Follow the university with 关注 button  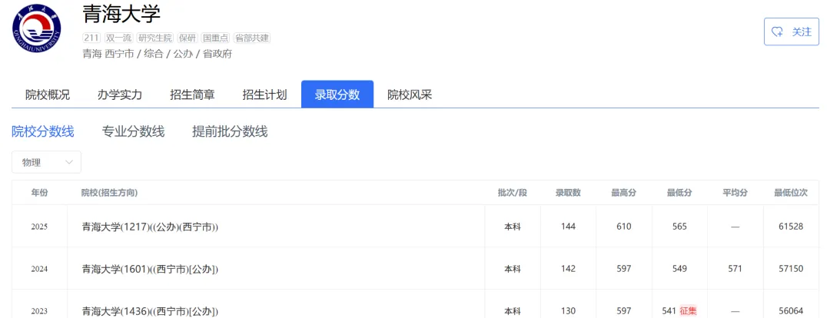tap(792, 31)
